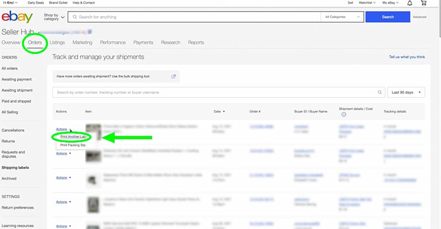Open Return preferences in sidebar
The image size is (441, 229).
coord(18,208)
